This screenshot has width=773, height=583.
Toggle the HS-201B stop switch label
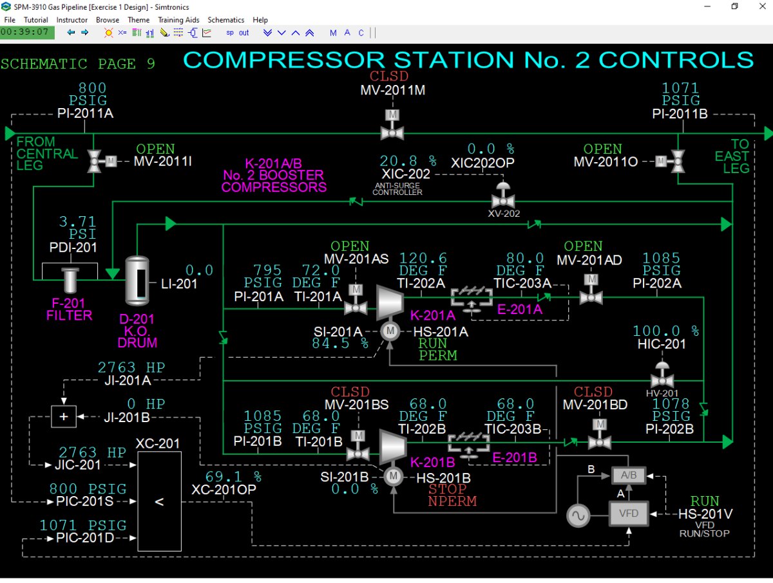443,477
